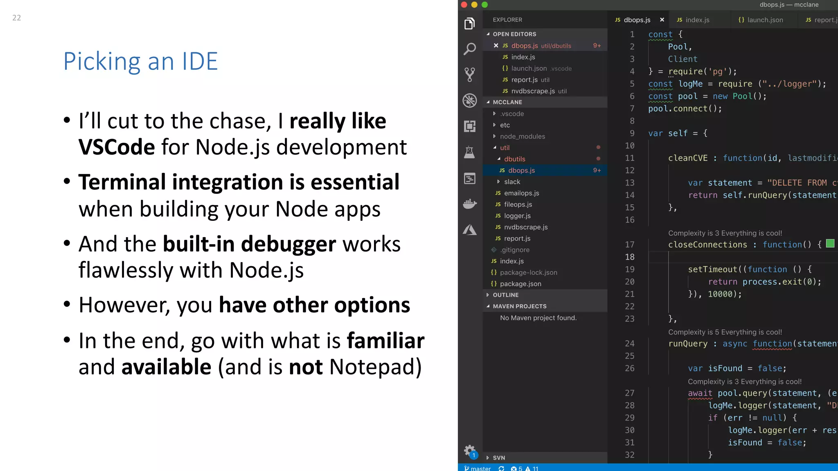The image size is (838, 471).
Task: Open the Debug view icon
Action: click(470, 100)
